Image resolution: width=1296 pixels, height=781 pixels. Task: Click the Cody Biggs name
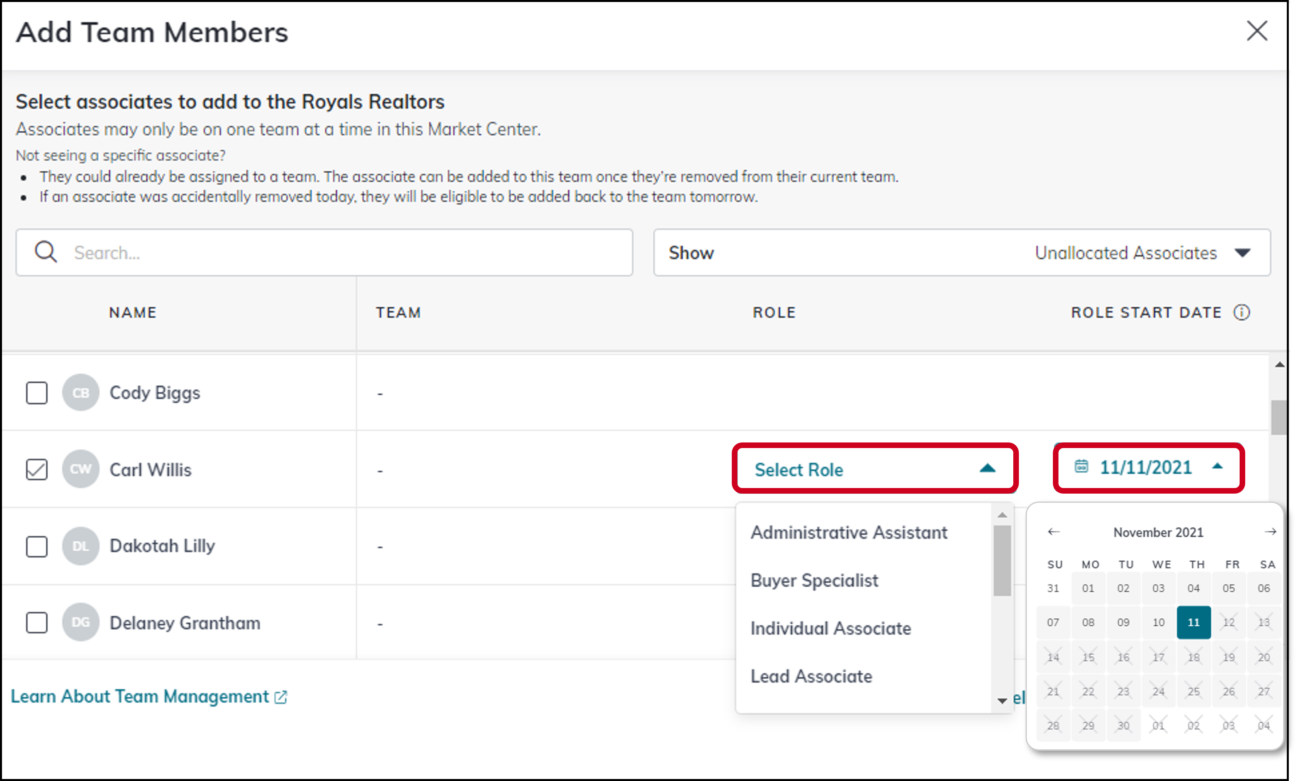155,393
